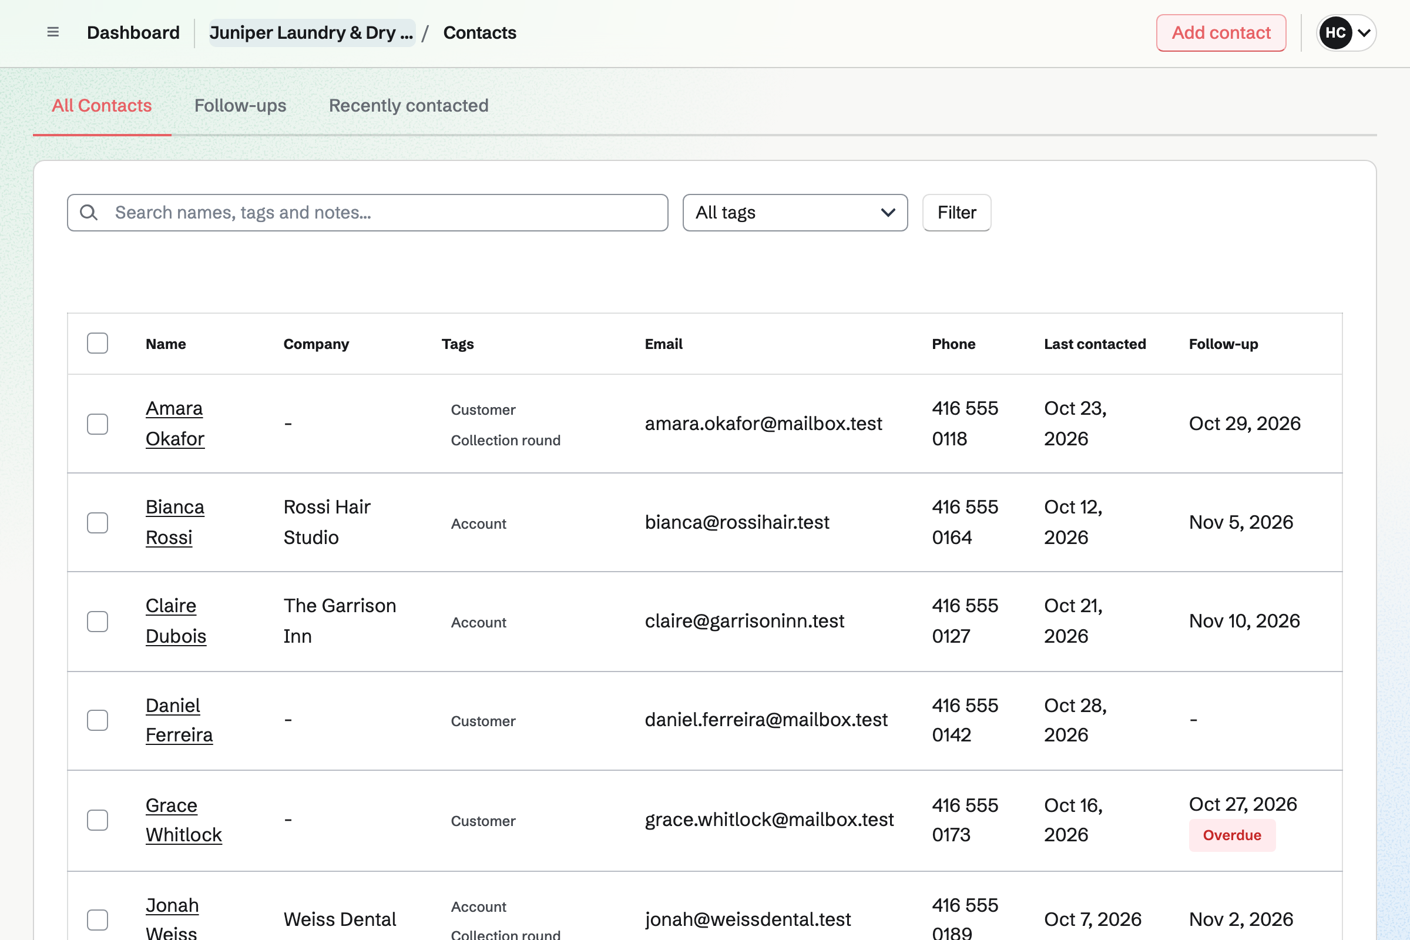Viewport: 1410px width, 940px height.
Task: Open the Juniper Laundry workspace switcher
Action: (312, 32)
